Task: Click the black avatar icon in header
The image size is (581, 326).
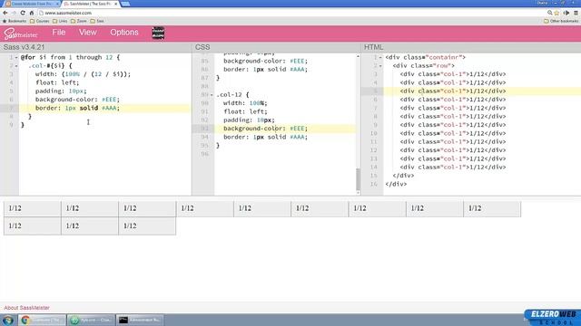Action: tap(158, 33)
